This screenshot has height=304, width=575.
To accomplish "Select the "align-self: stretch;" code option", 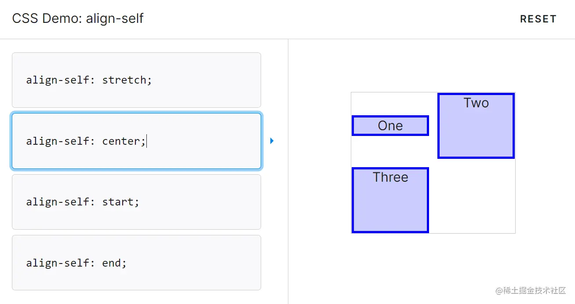I will pos(136,80).
